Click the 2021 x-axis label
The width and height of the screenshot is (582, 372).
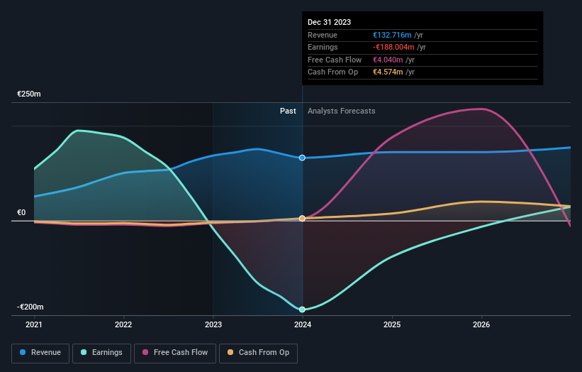click(34, 324)
